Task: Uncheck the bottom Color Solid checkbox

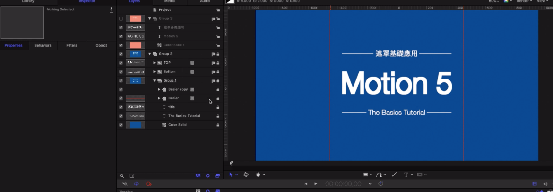Action: pyautogui.click(x=121, y=125)
